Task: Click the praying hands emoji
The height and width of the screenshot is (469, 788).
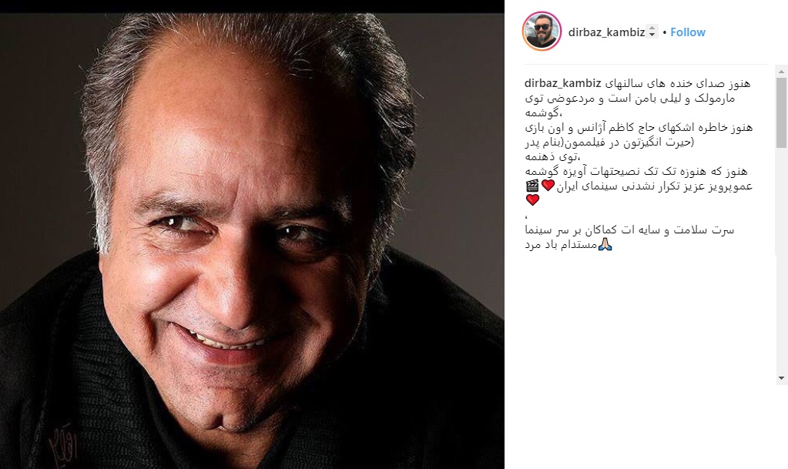Action: pos(605,244)
